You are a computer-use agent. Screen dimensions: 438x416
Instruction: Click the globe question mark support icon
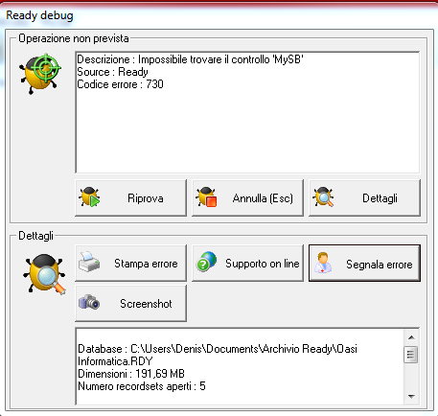point(206,263)
